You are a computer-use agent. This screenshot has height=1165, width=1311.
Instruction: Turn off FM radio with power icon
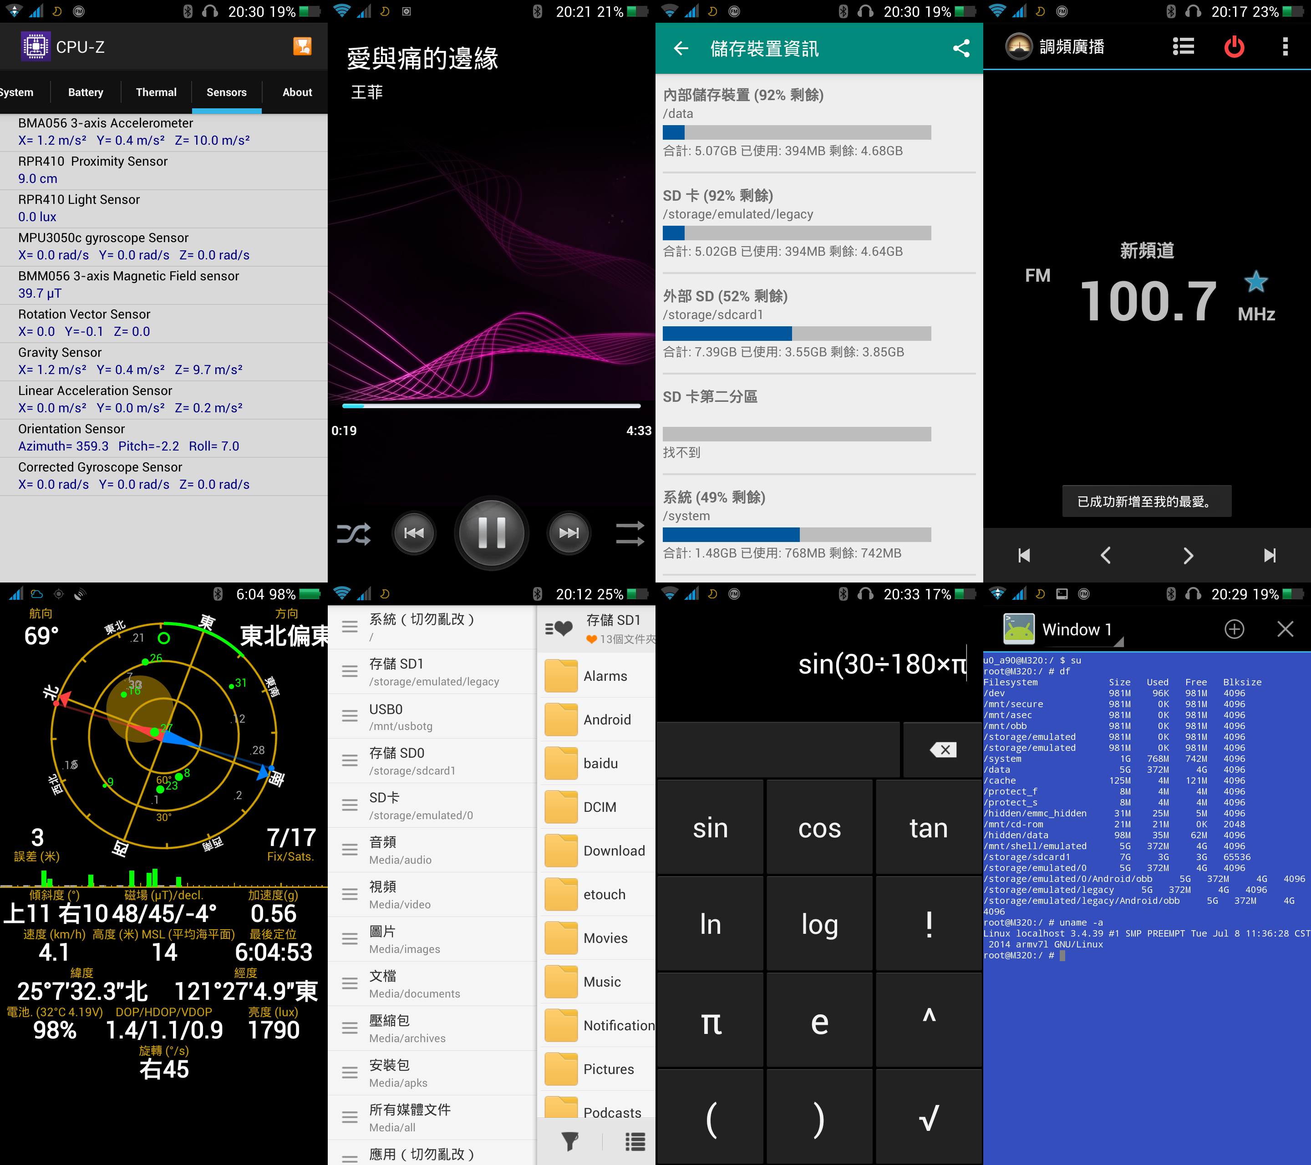(1234, 47)
